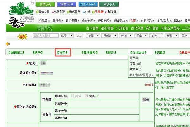Open the 【互动活动】 tab

pyautogui.click(x=138, y=52)
